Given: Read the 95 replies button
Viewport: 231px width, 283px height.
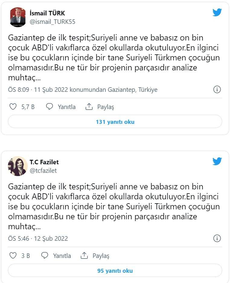Looking at the screenshot, I should click(115, 271).
